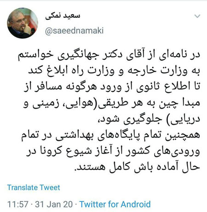
Task: Click the line starting with تا اطلاع ثانوی
Action: click(x=112, y=87)
